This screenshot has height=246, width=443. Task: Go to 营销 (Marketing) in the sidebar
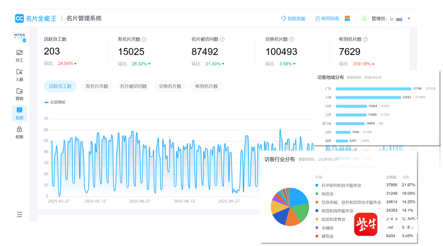19,94
